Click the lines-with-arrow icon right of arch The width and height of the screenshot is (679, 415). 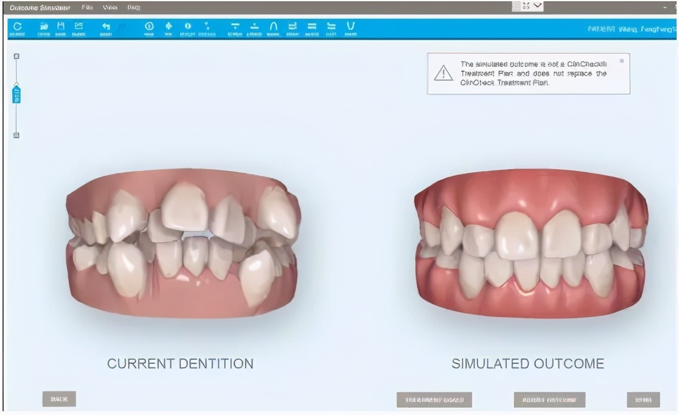(292, 26)
